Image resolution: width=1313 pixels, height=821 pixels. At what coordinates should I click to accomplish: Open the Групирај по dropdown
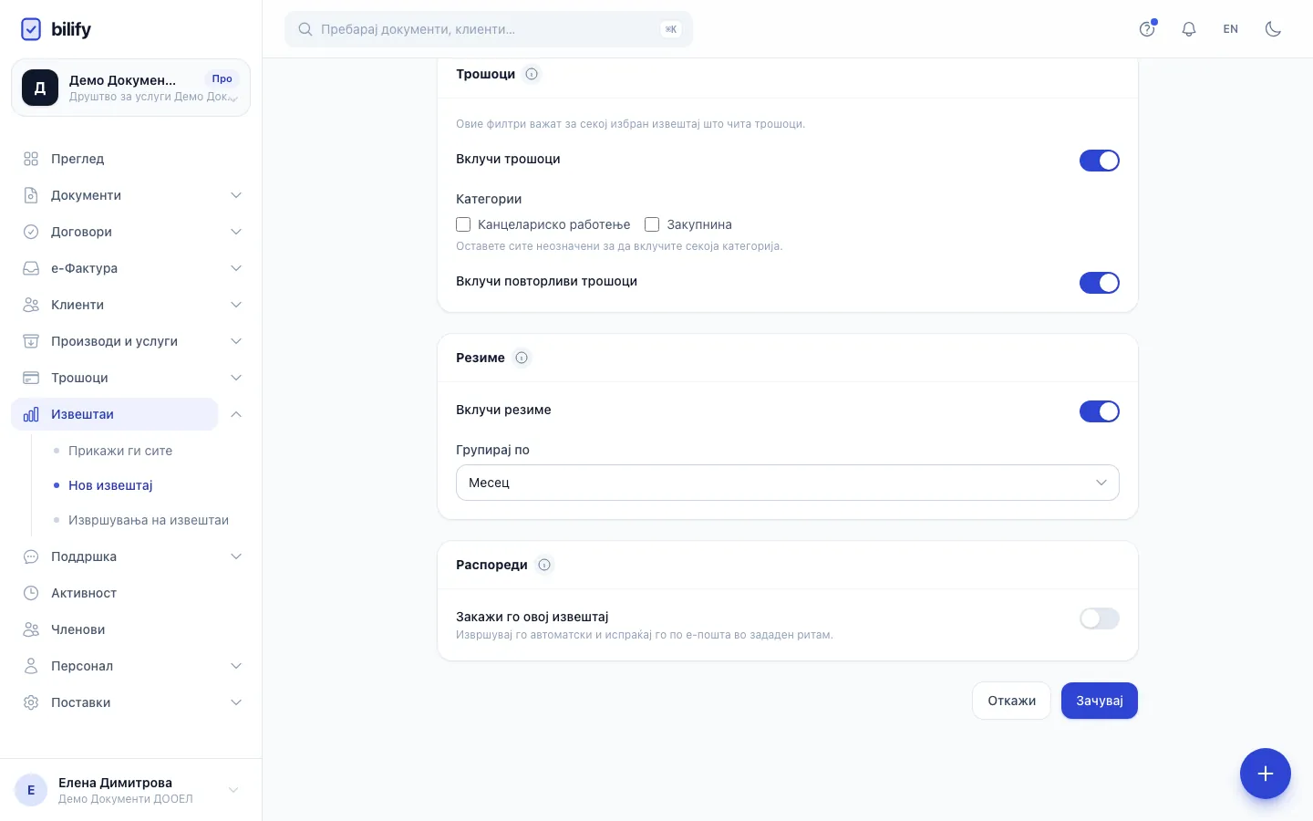click(787, 483)
